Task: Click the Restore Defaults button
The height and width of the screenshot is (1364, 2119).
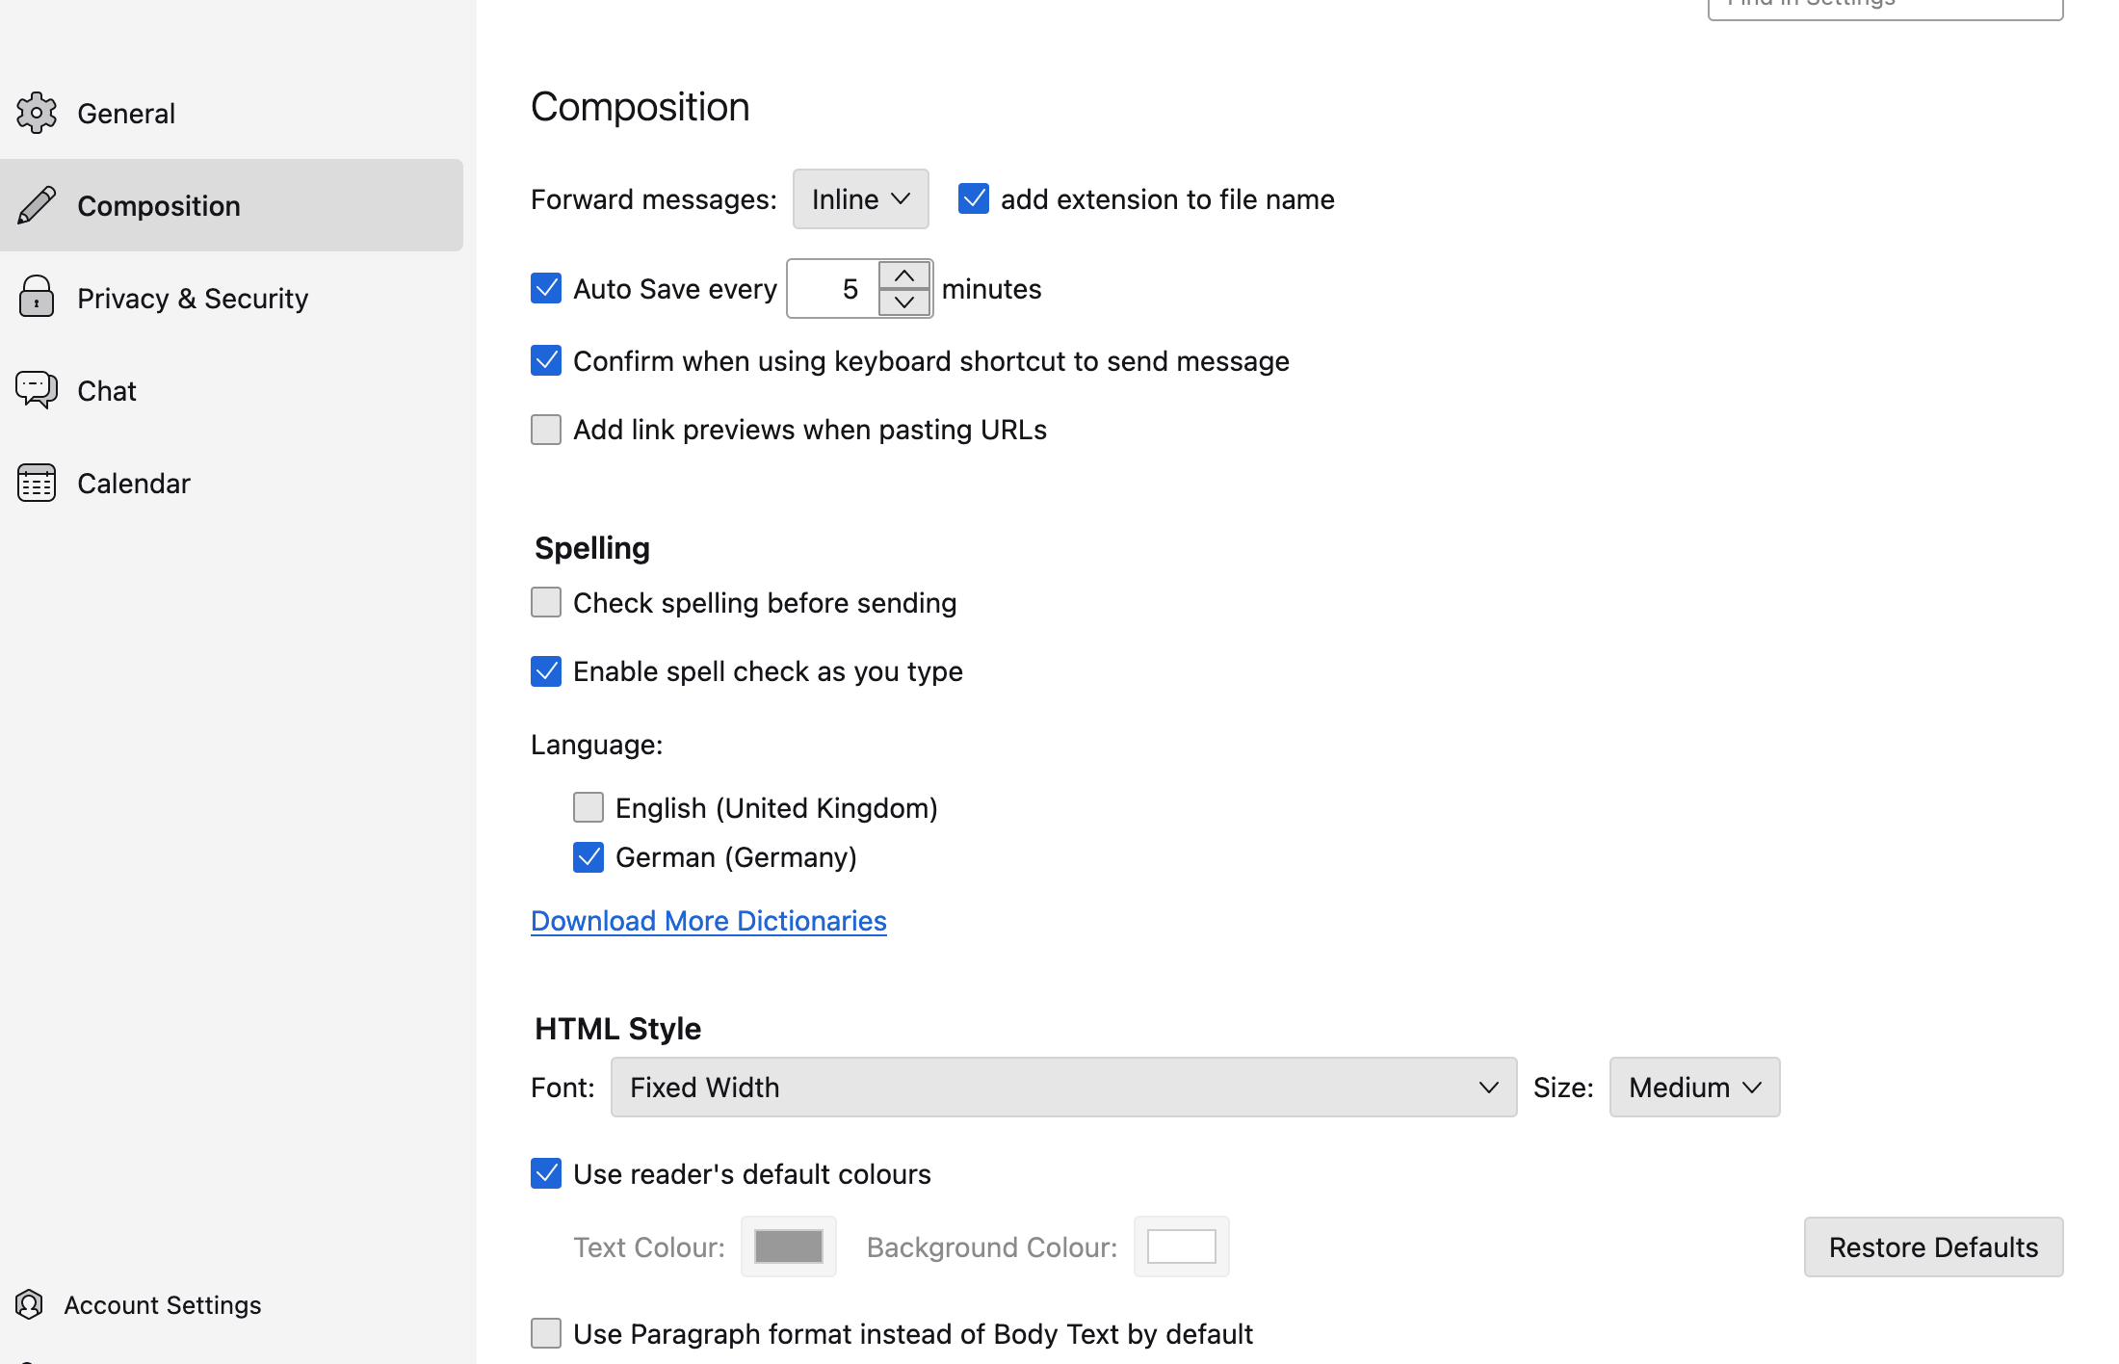Action: (x=1933, y=1247)
